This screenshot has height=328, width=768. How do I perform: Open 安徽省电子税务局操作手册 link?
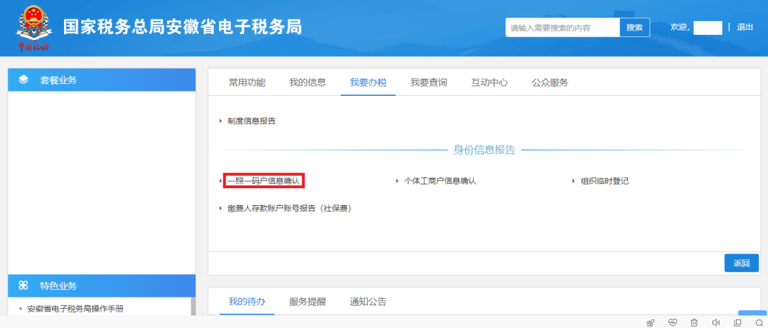coord(75,309)
